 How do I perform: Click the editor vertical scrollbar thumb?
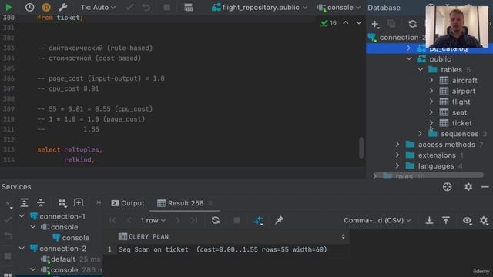361,147
